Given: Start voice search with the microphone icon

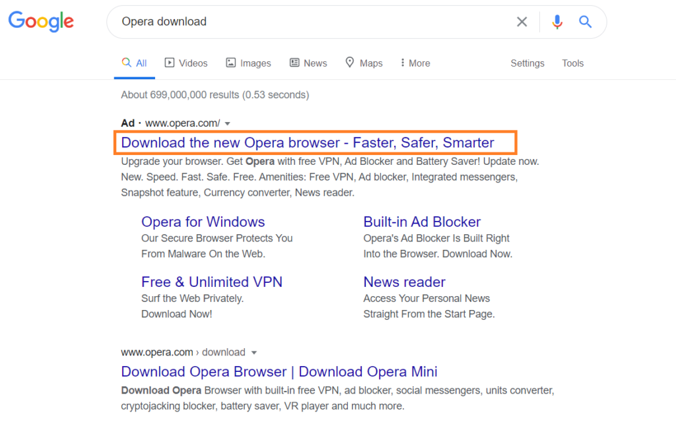Looking at the screenshot, I should [x=557, y=22].
